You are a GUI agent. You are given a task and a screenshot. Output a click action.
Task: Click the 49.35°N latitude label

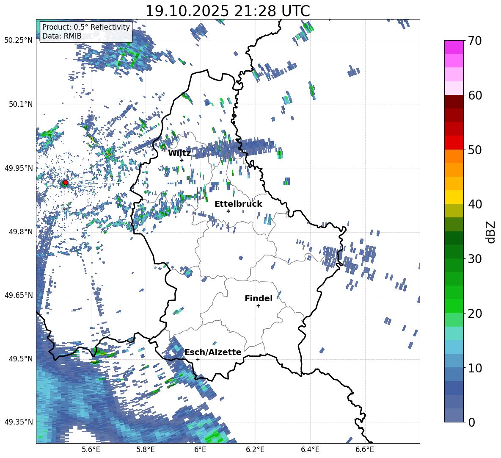click(x=19, y=422)
